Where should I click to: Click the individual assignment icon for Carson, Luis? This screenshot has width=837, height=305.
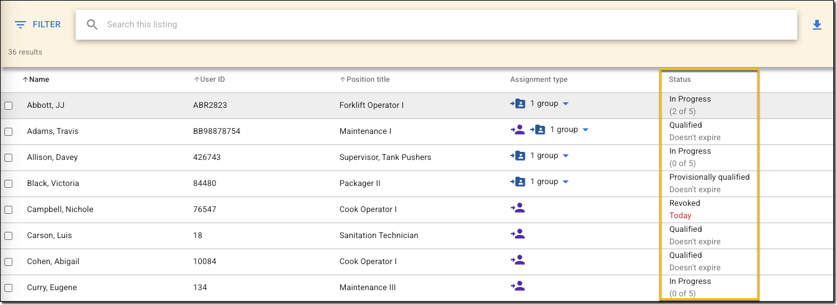(x=518, y=234)
